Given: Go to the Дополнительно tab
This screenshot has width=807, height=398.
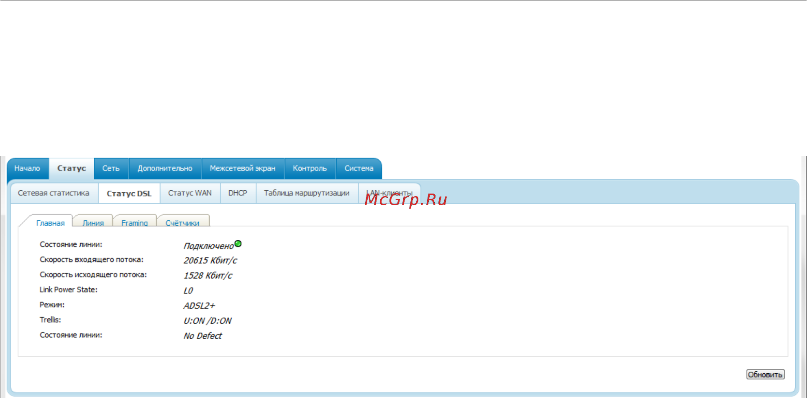Looking at the screenshot, I should [165, 168].
